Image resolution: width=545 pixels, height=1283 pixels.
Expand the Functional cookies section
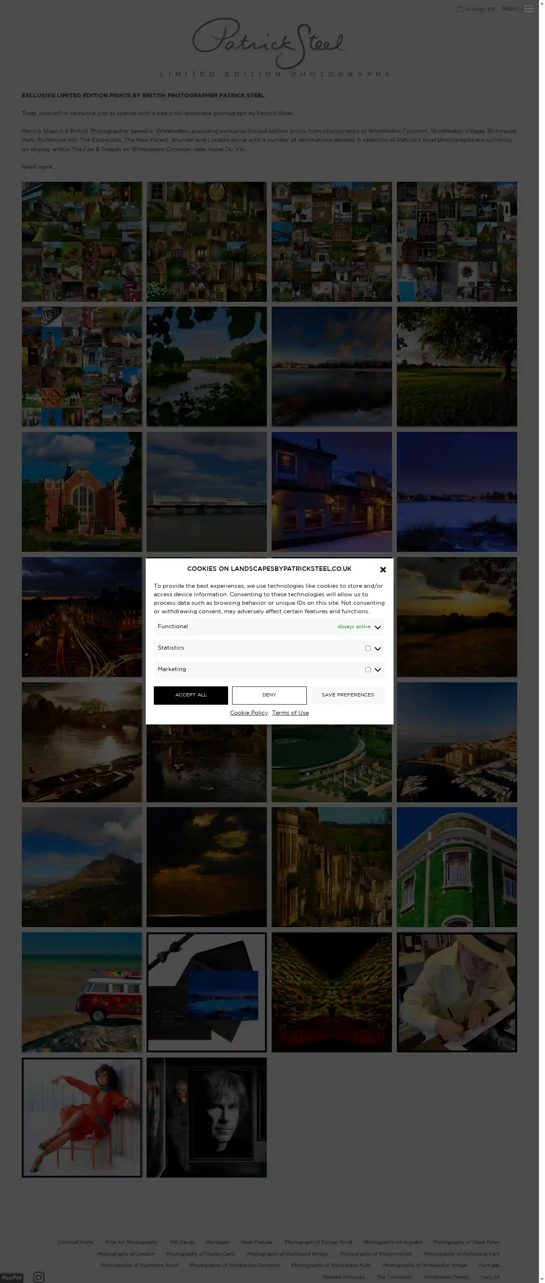(x=378, y=627)
